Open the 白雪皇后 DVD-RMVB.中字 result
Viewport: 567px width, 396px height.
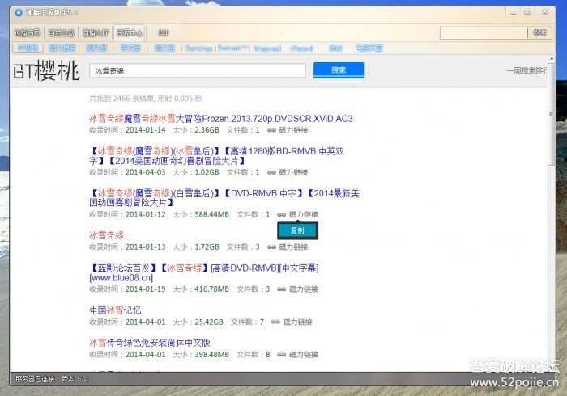coord(224,198)
